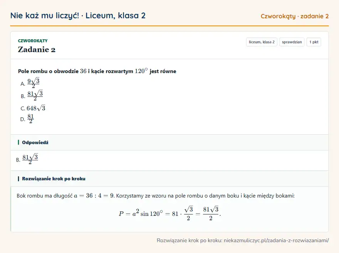
Task: Select the 'sprawdzian' tag
Action: pyautogui.click(x=292, y=42)
